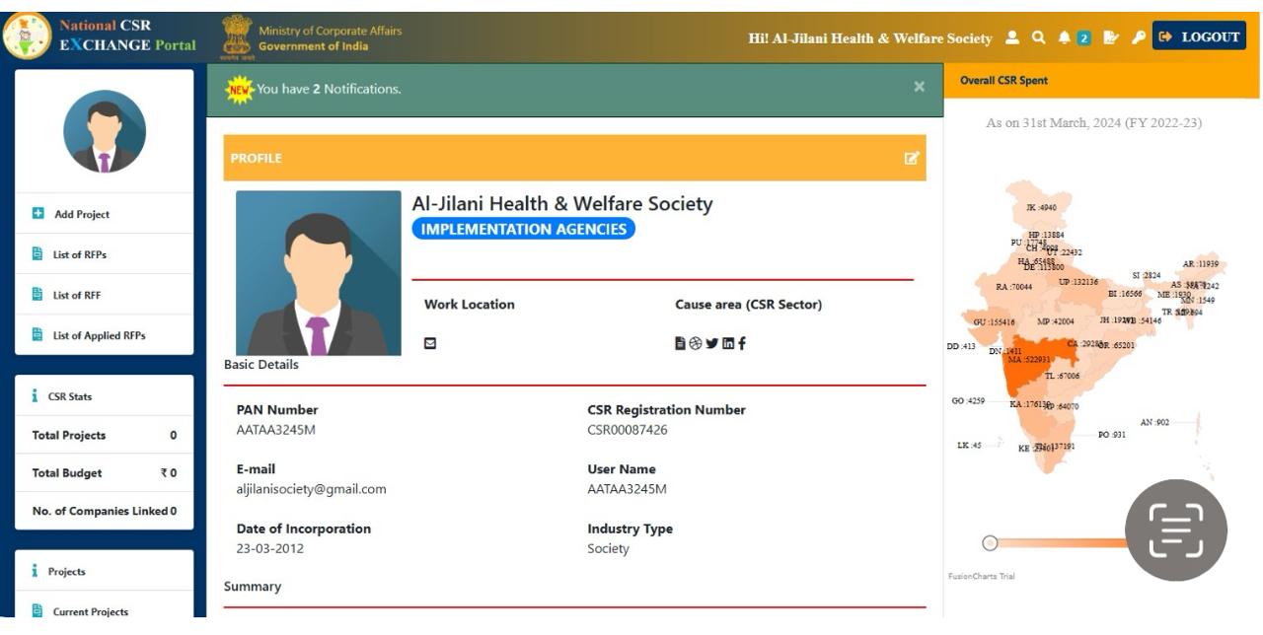Edit profile using pencil icon in PROFILE bar

[x=912, y=158]
